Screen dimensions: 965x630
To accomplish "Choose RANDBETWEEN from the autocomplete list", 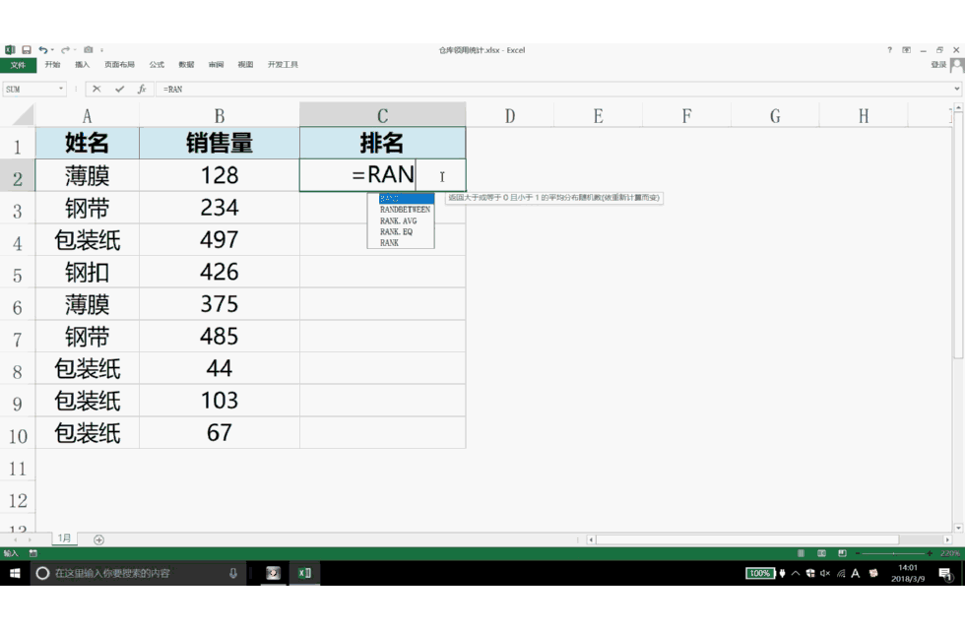I will (x=405, y=210).
